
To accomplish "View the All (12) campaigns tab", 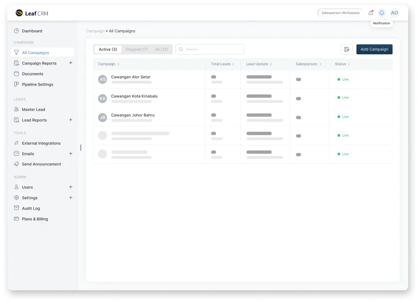I will click(161, 49).
